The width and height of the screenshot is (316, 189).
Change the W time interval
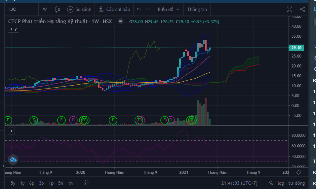[x=45, y=9]
